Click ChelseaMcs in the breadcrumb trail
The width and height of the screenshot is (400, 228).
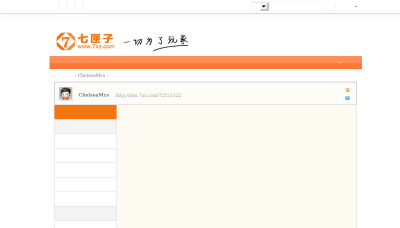click(x=91, y=75)
